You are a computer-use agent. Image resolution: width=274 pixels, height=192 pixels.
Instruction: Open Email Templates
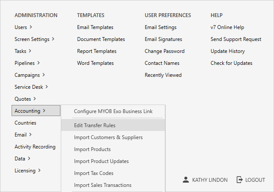pos(95,27)
